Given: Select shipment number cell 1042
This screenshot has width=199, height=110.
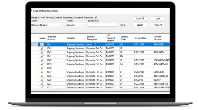Looking at the screenshot, I should pos(56,52).
